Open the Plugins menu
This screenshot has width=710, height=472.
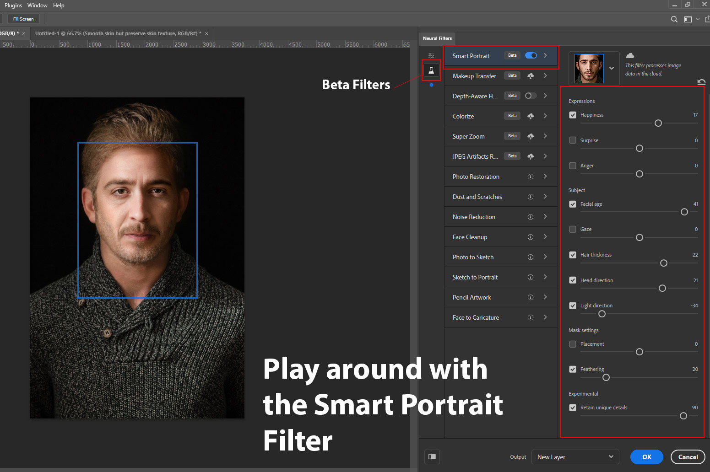coord(13,5)
